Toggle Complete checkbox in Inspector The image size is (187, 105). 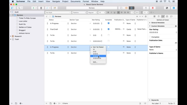click(x=150, y=37)
